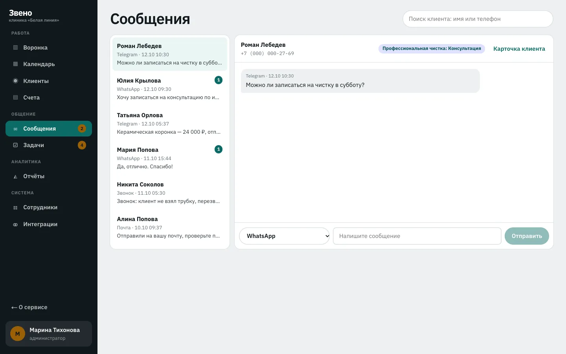Image resolution: width=566 pixels, height=354 pixels.
Task: Go to Календарь page
Action: tap(49, 64)
